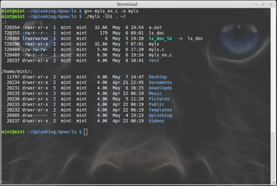Click the myls executable name row 720390
The height and width of the screenshot is (186, 277).
154,44
